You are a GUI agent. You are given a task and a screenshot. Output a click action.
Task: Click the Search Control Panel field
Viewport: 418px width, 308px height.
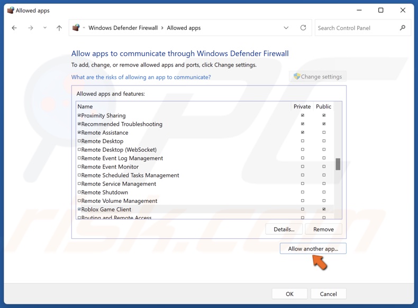[357, 28]
